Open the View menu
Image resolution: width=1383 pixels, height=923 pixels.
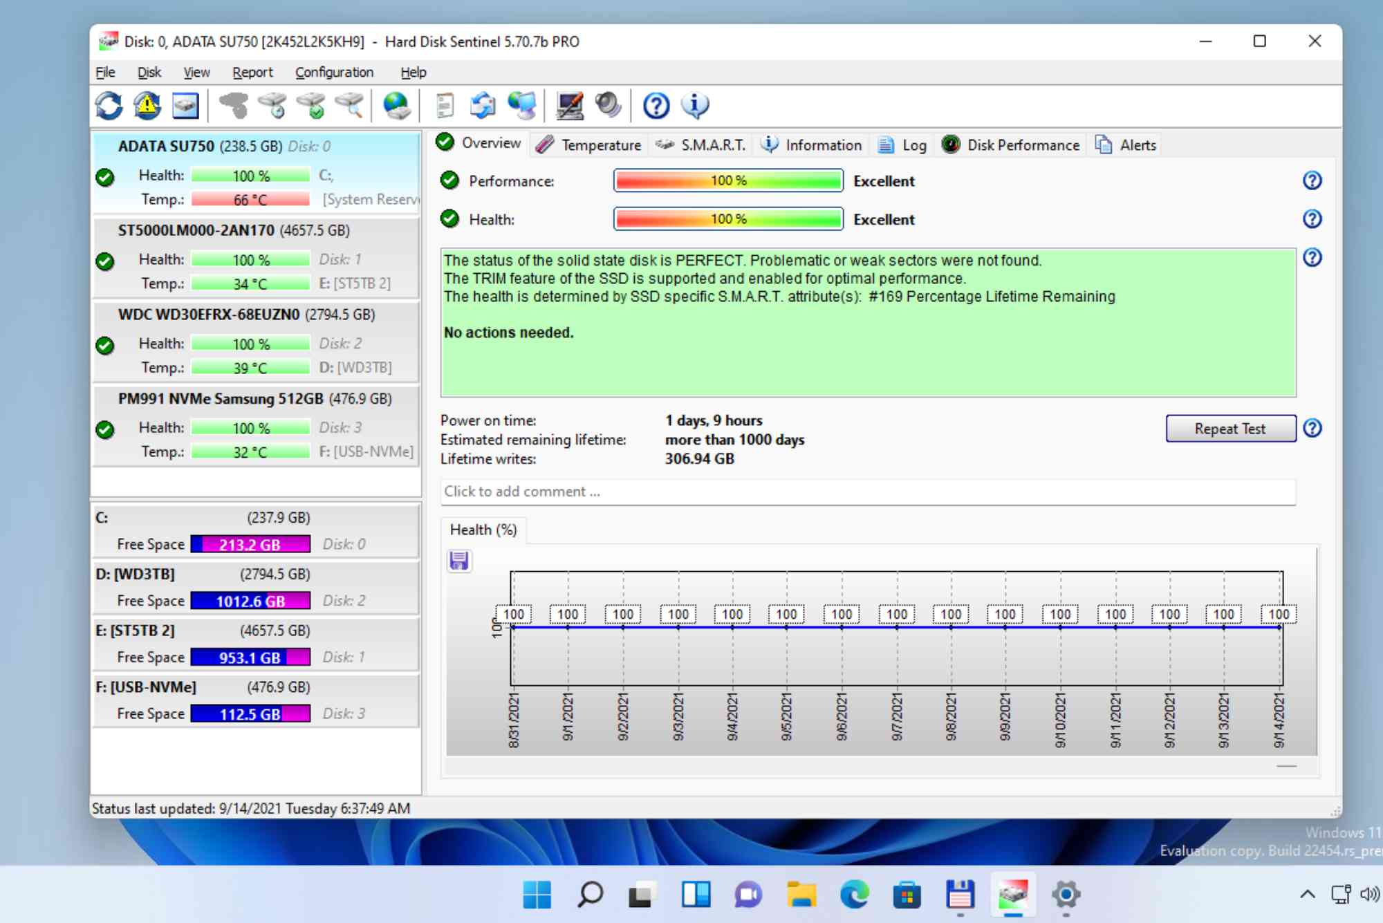point(196,73)
